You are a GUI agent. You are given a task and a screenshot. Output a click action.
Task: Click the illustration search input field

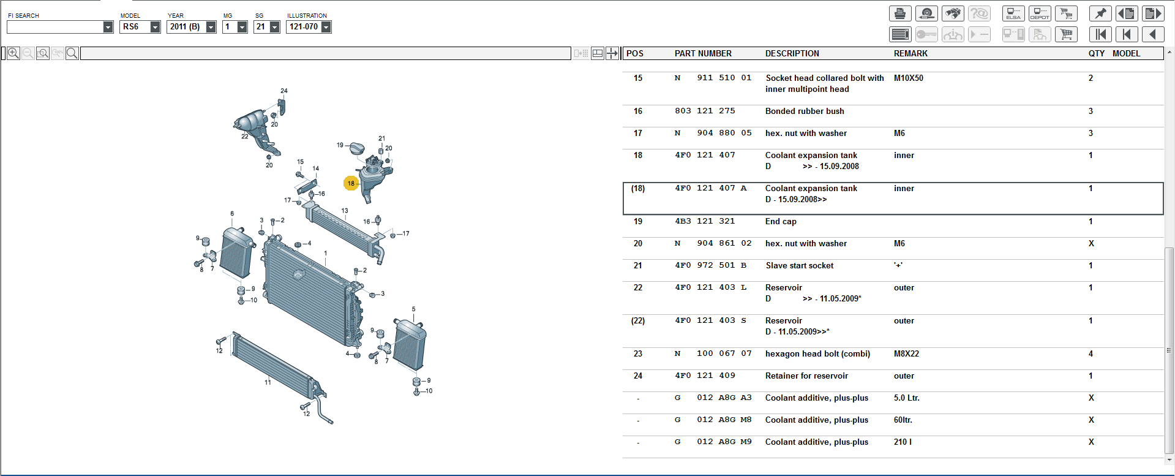325,53
